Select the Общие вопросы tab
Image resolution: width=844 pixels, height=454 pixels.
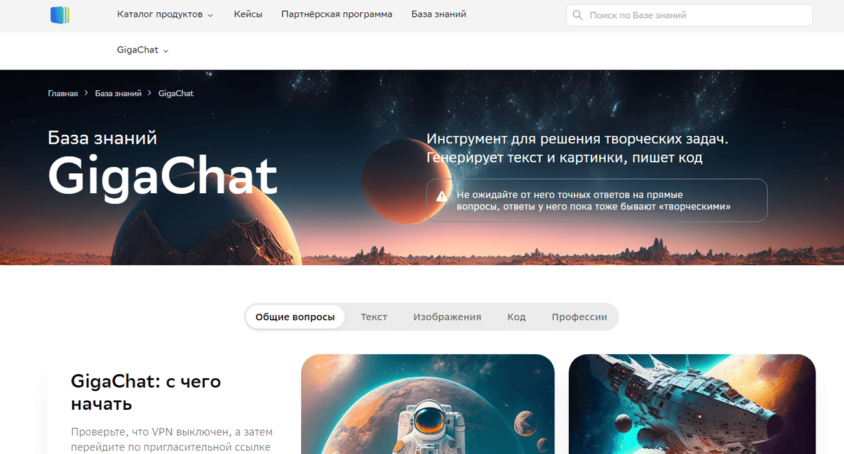295,317
